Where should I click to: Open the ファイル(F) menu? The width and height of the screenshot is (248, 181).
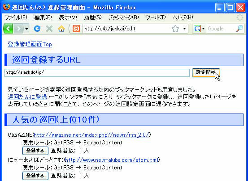pyautogui.click(x=16, y=17)
